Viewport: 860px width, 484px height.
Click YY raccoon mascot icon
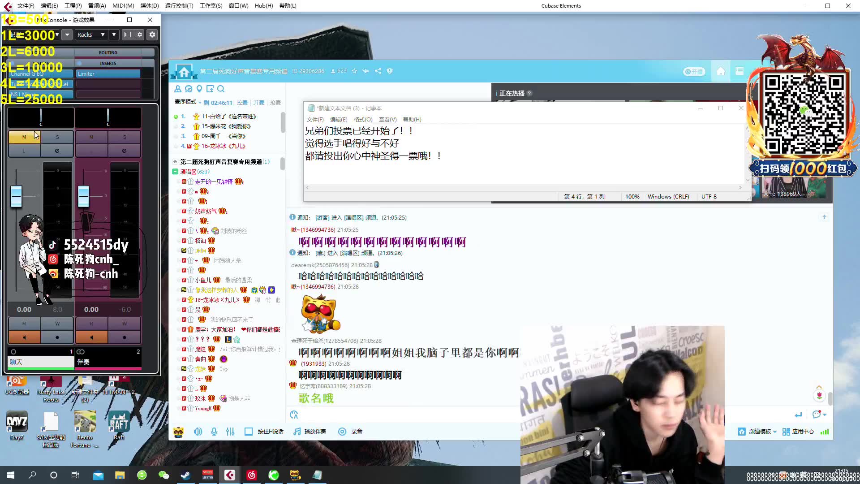pos(178,432)
